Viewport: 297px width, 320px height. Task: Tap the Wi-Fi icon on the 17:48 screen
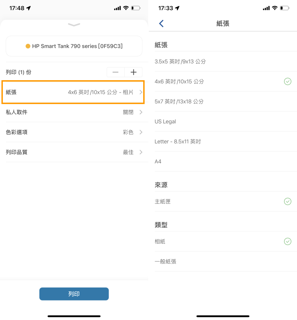pos(126,8)
